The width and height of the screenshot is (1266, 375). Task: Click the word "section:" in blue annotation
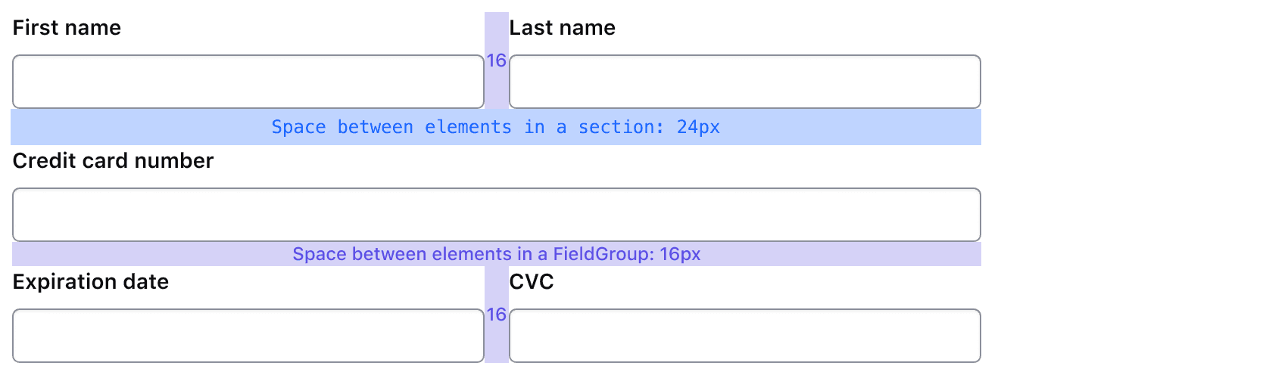pyautogui.click(x=621, y=127)
